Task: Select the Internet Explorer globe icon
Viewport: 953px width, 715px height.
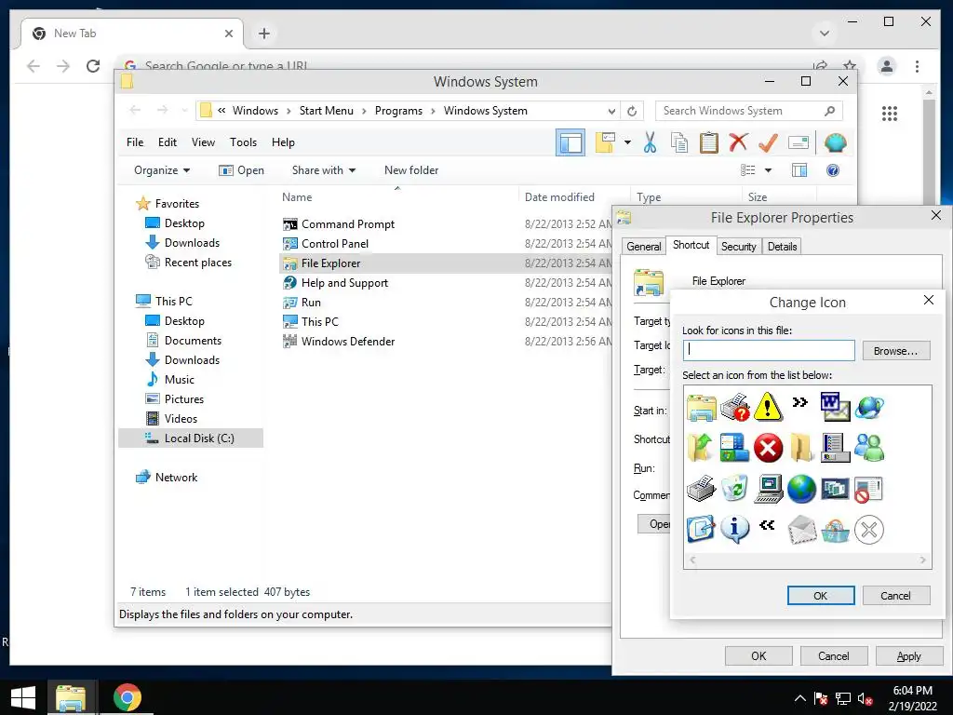Action: click(x=869, y=407)
